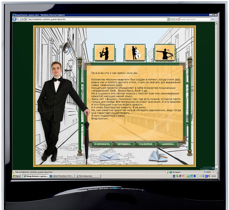Screen dimensions: 229x210
Task: Switch to Влад Колчин browser taskbar button
Action: click(x=36, y=176)
